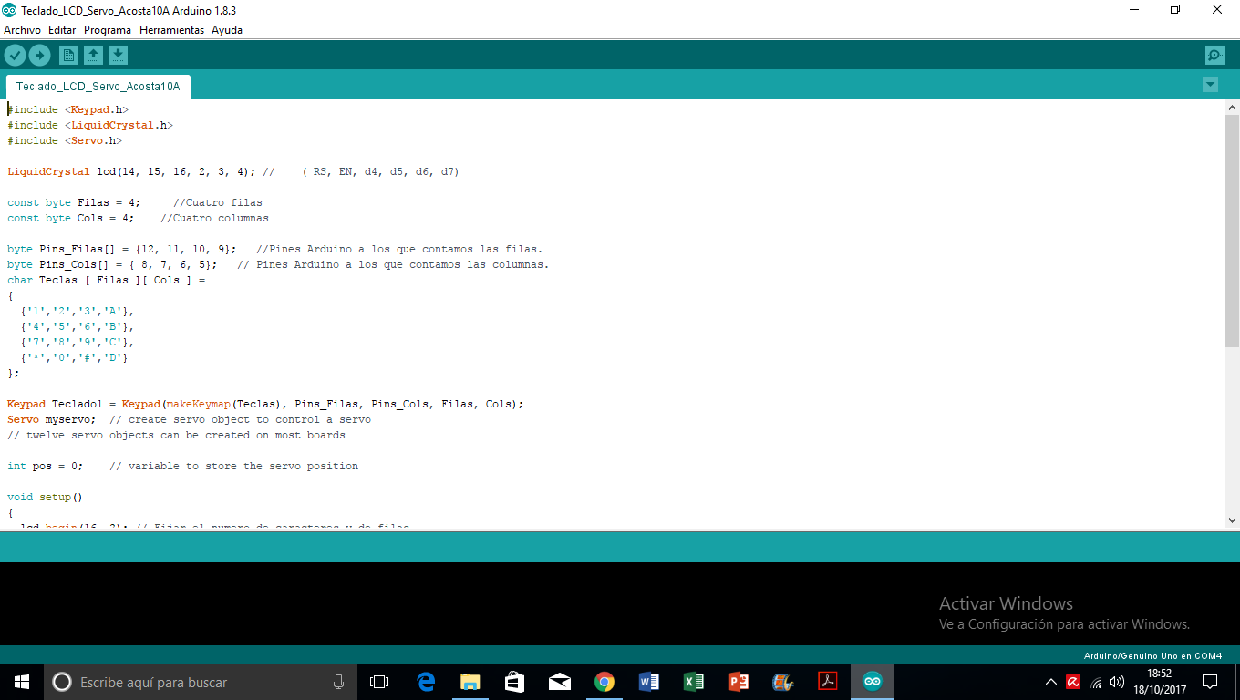Image resolution: width=1240 pixels, height=700 pixels.
Task: Open the tab options dropdown arrow
Action: click(1210, 85)
